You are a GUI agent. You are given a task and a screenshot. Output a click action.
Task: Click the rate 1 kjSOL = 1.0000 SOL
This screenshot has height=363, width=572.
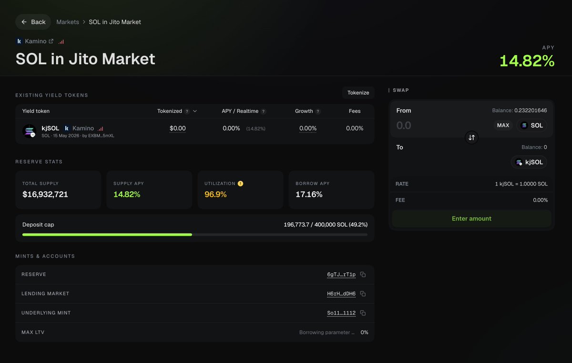point(521,184)
